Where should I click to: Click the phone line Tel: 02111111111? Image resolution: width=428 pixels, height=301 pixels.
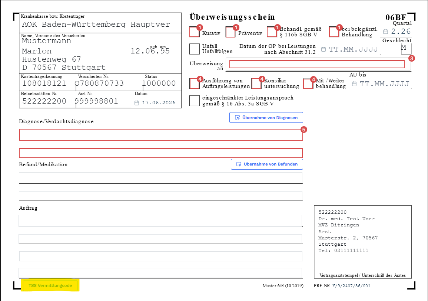coord(344,251)
